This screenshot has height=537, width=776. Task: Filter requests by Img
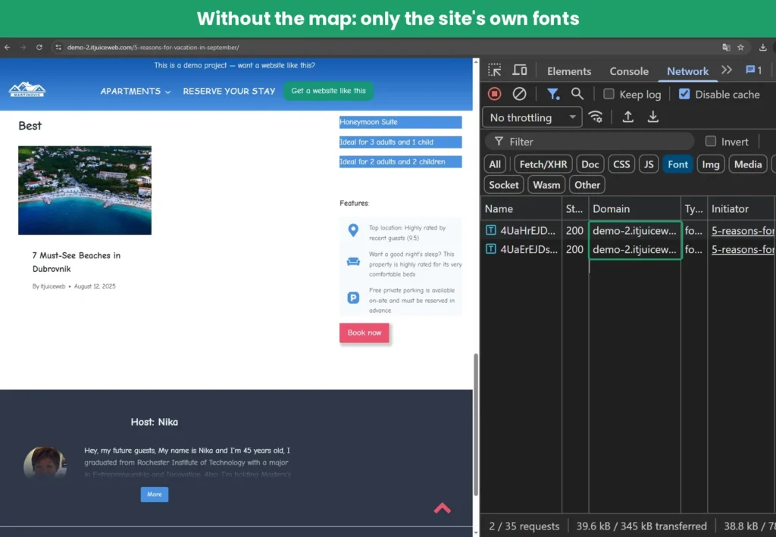pyautogui.click(x=711, y=164)
